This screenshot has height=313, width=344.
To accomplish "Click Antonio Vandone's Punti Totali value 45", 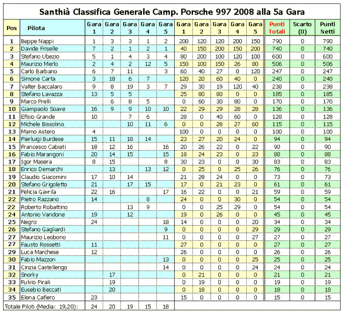I will 277,215.
